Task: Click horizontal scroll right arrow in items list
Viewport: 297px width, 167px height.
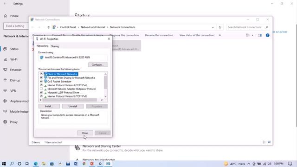Action: 102,100
